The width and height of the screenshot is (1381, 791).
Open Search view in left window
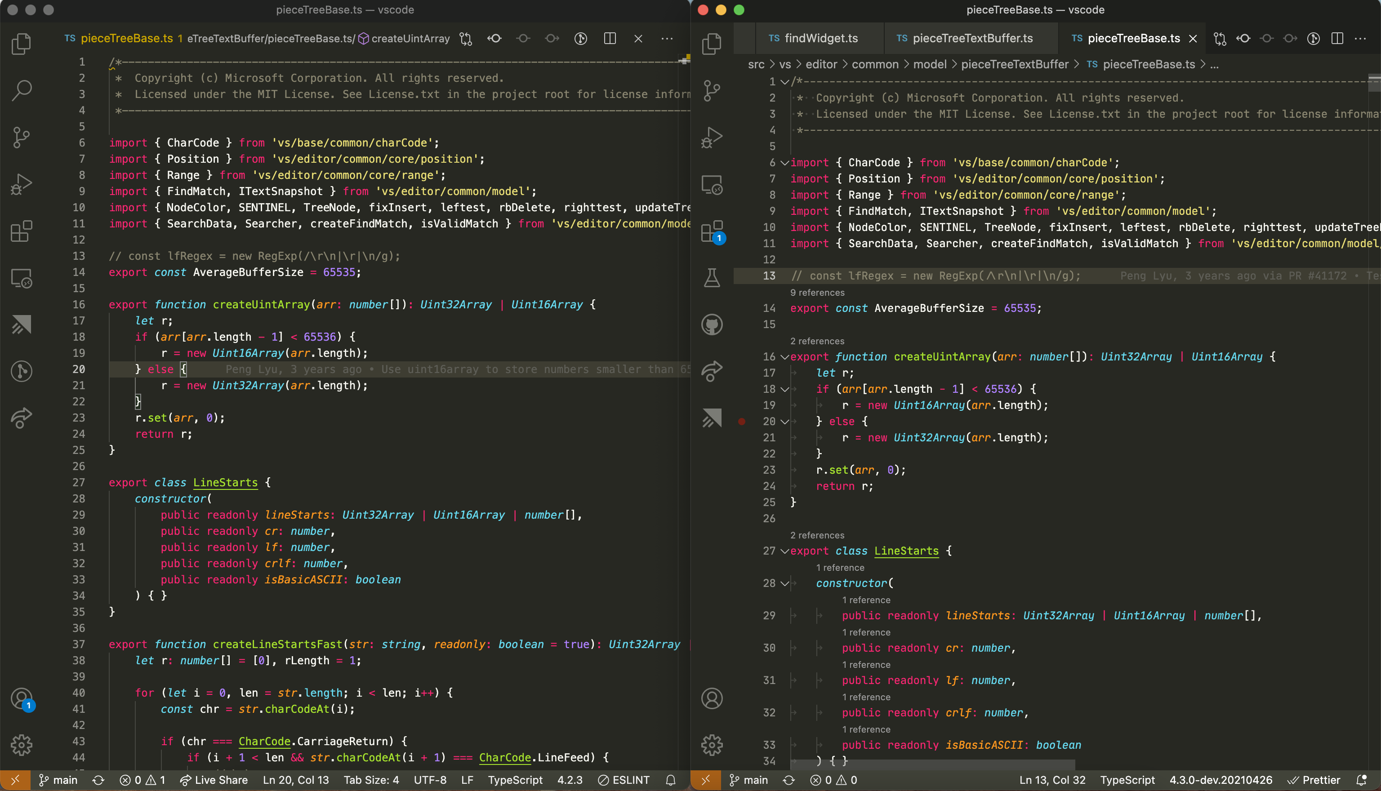21,90
